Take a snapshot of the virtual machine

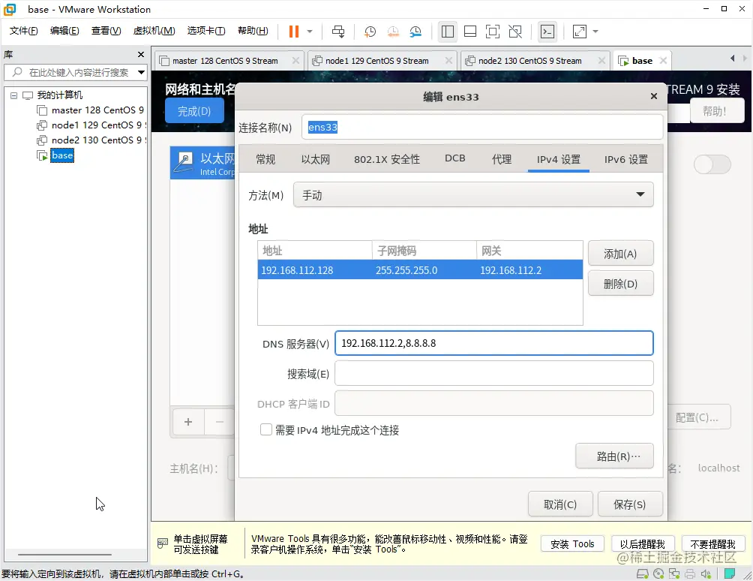370,32
